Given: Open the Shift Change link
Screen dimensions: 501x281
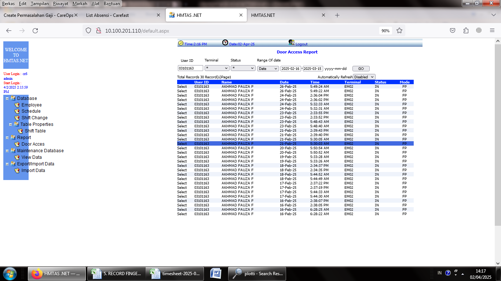Looking at the screenshot, I should tap(34, 118).
